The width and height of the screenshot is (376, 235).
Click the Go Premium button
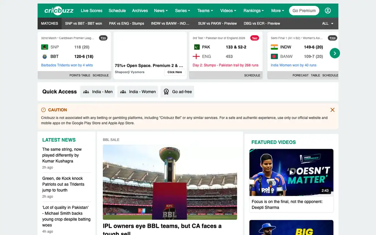click(x=304, y=11)
